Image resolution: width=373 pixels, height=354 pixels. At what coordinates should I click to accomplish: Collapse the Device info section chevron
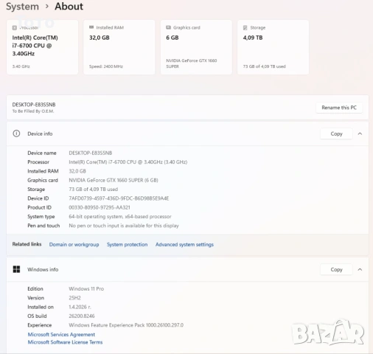360,133
